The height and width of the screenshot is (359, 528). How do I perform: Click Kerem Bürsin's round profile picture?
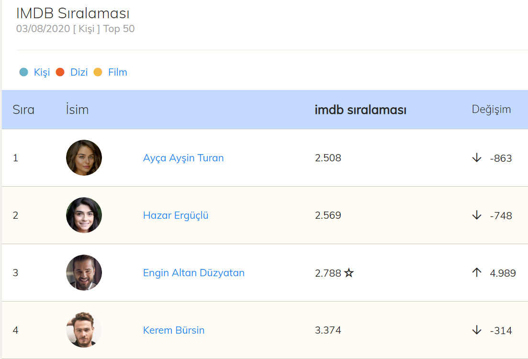[84, 330]
